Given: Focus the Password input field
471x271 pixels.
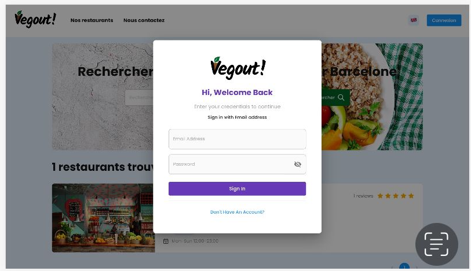Looking at the screenshot, I should pos(238,164).
